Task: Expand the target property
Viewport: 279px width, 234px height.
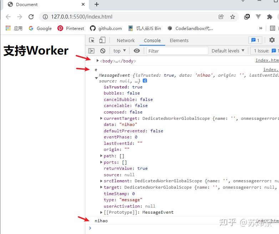Action: (101, 187)
